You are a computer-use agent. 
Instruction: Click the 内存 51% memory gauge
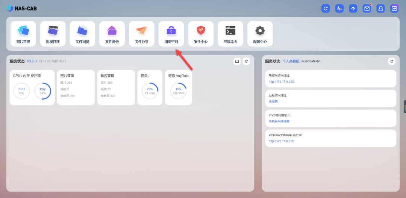[x=43, y=91]
